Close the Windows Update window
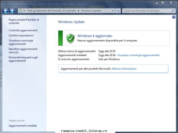Viewport: 178px width, 133px height. point(171,3)
